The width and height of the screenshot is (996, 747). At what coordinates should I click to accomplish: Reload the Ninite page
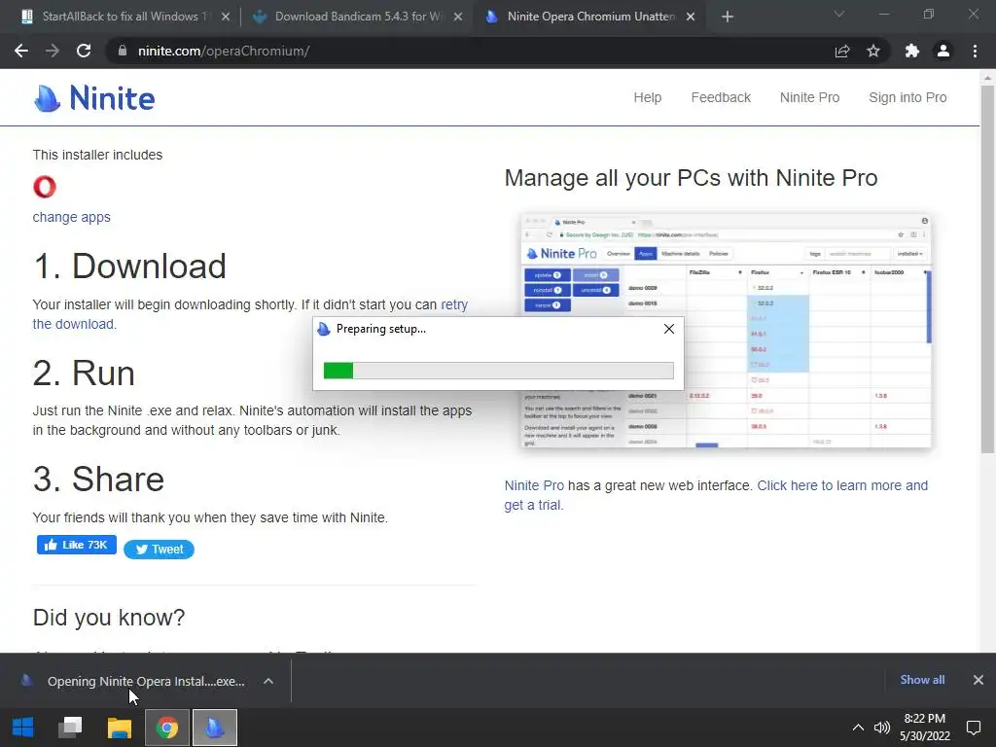pyautogui.click(x=84, y=51)
